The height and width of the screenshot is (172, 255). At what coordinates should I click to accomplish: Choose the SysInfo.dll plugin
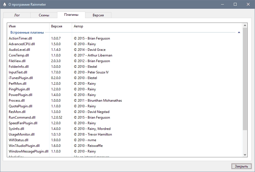16,129
